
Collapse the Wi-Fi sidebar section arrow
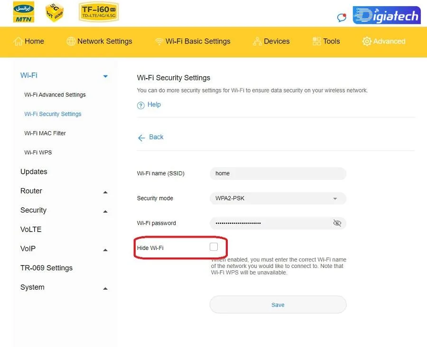pos(105,76)
